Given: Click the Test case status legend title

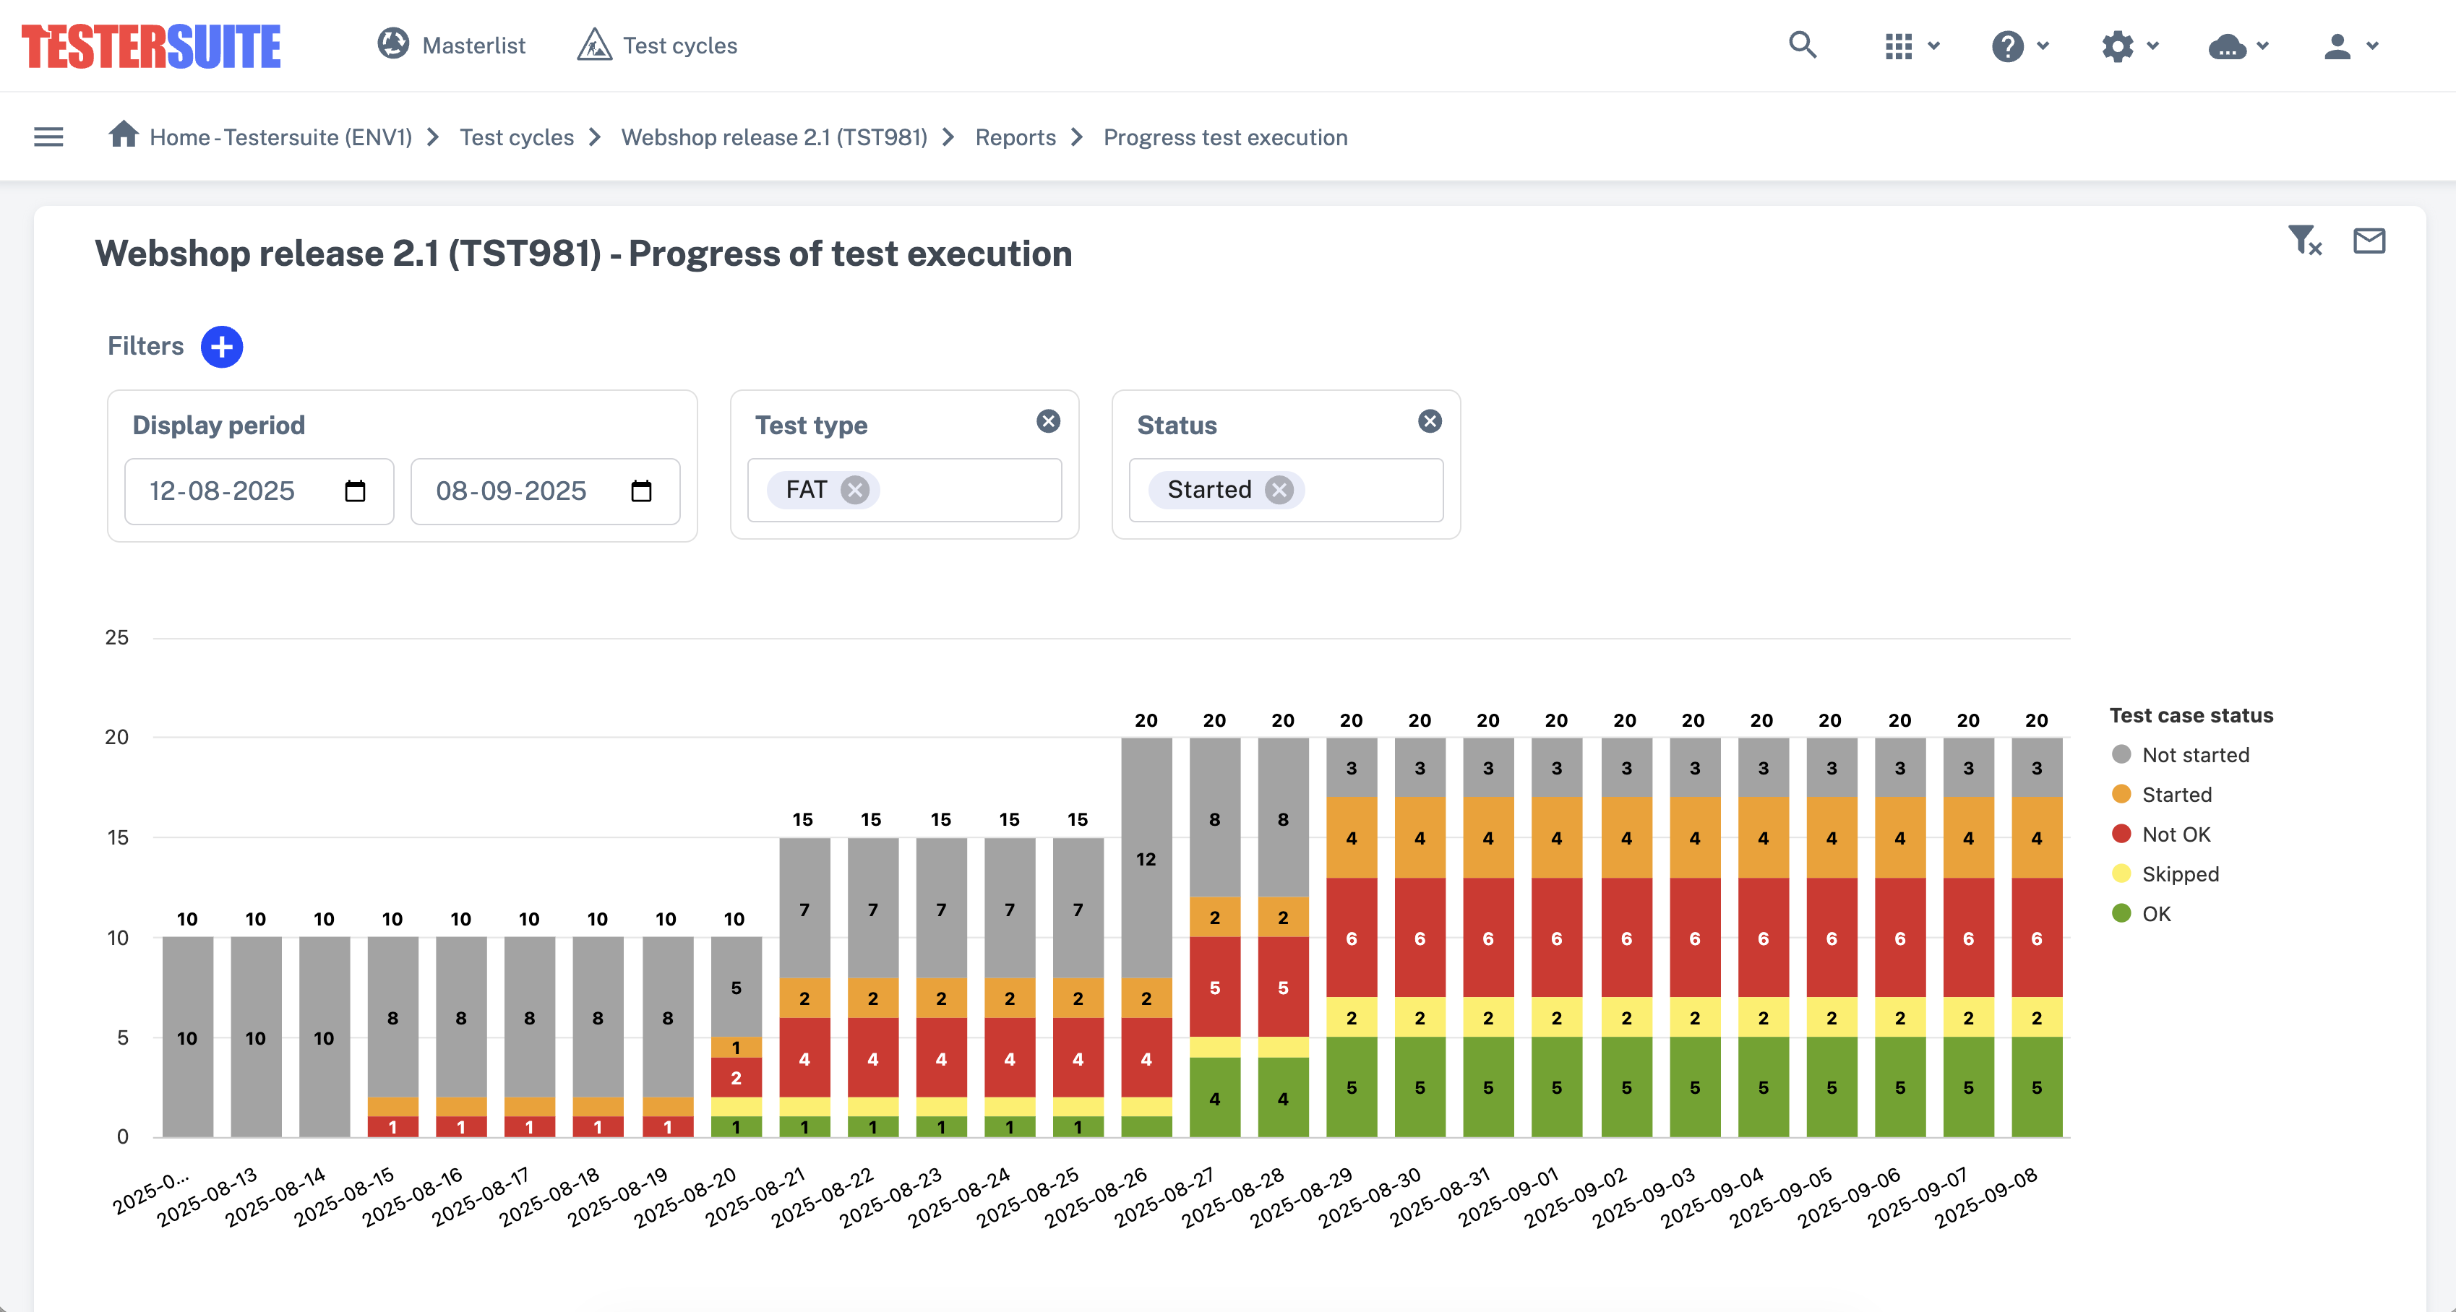Looking at the screenshot, I should coord(2191,715).
